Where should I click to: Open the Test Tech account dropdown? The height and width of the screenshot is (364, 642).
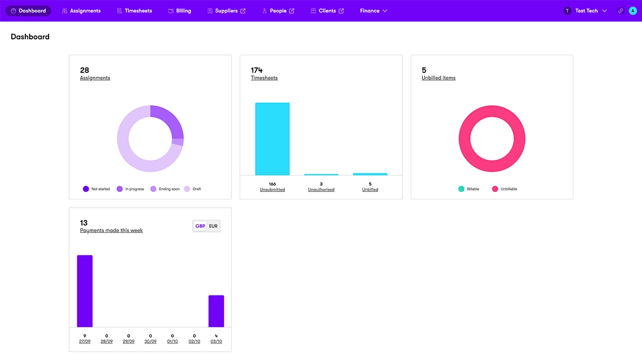[x=585, y=11]
